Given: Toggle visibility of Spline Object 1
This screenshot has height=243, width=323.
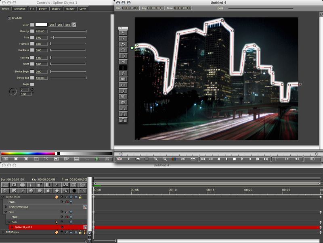Looking at the screenshot, I should coord(62,227).
